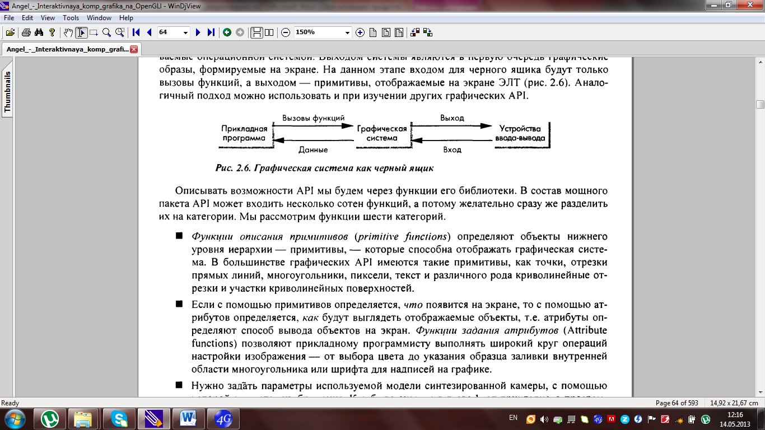Click the Adobe tray icon

click(612, 419)
